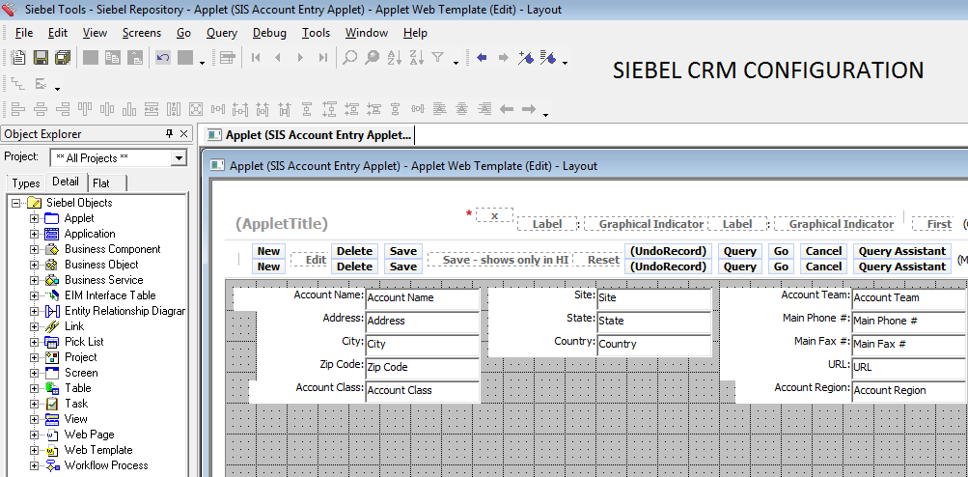The image size is (968, 477).
Task: Go to first record icon
Action: click(256, 58)
